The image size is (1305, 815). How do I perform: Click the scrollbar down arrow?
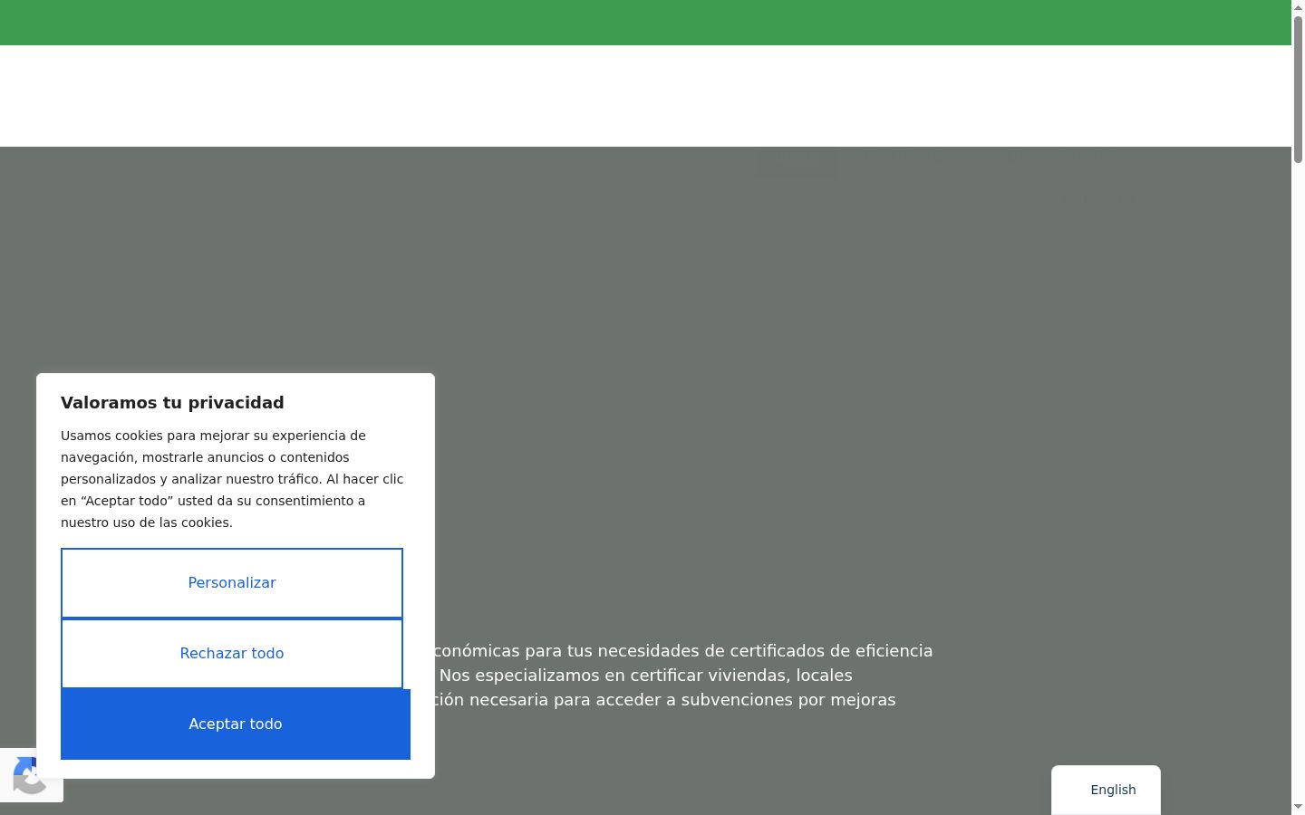[x=1298, y=807]
